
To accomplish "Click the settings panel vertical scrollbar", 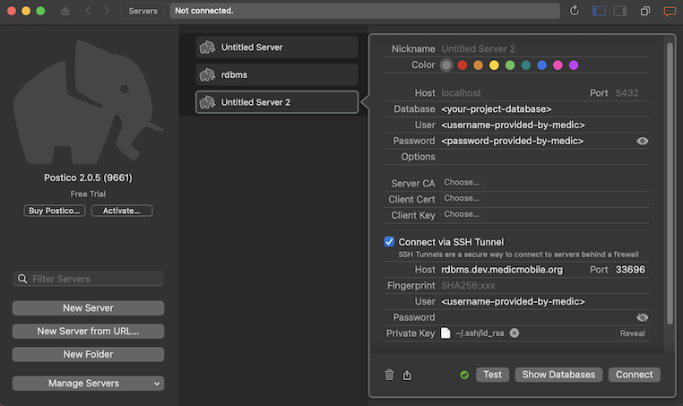I will coord(670,183).
